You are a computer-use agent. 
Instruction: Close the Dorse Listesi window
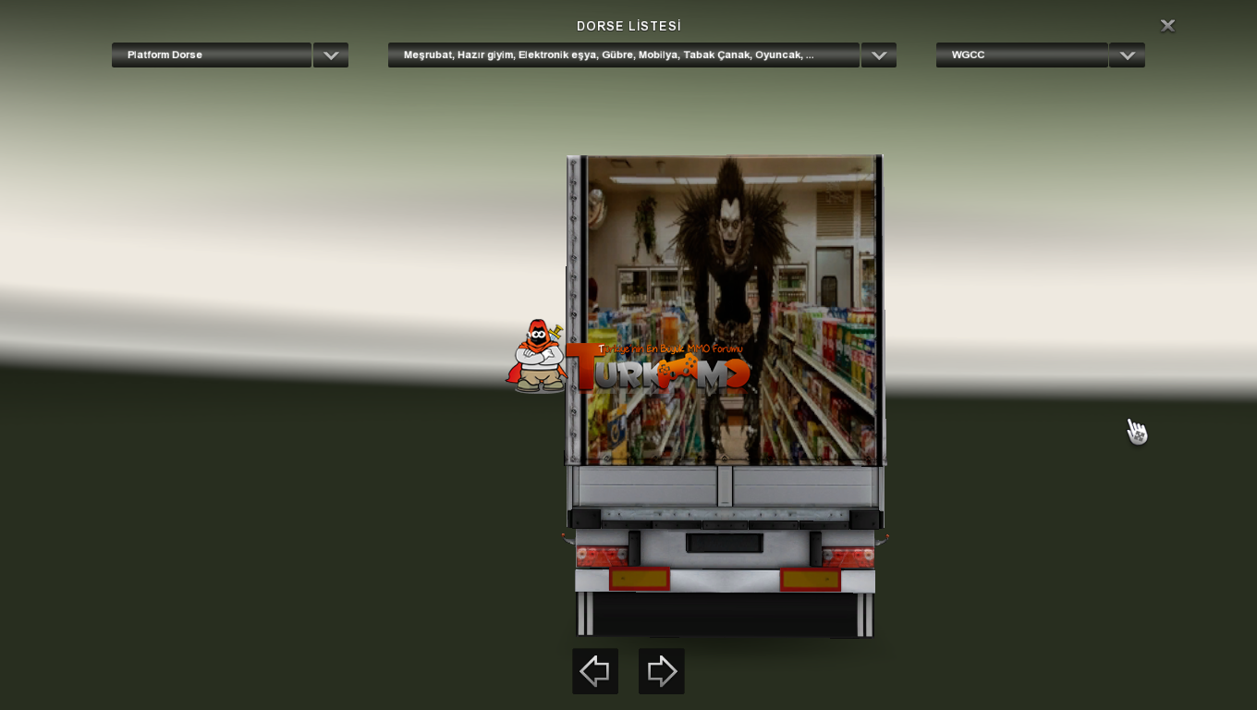pos(1168,26)
